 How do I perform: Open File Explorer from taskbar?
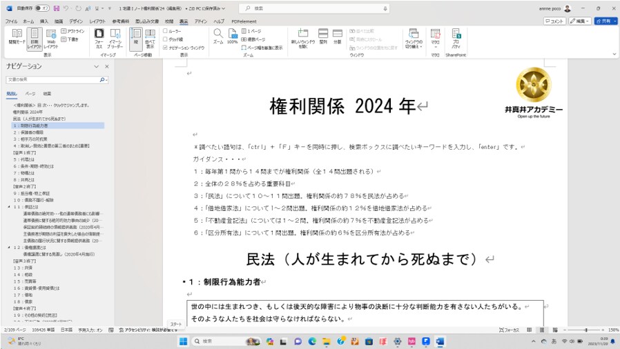[326, 341]
